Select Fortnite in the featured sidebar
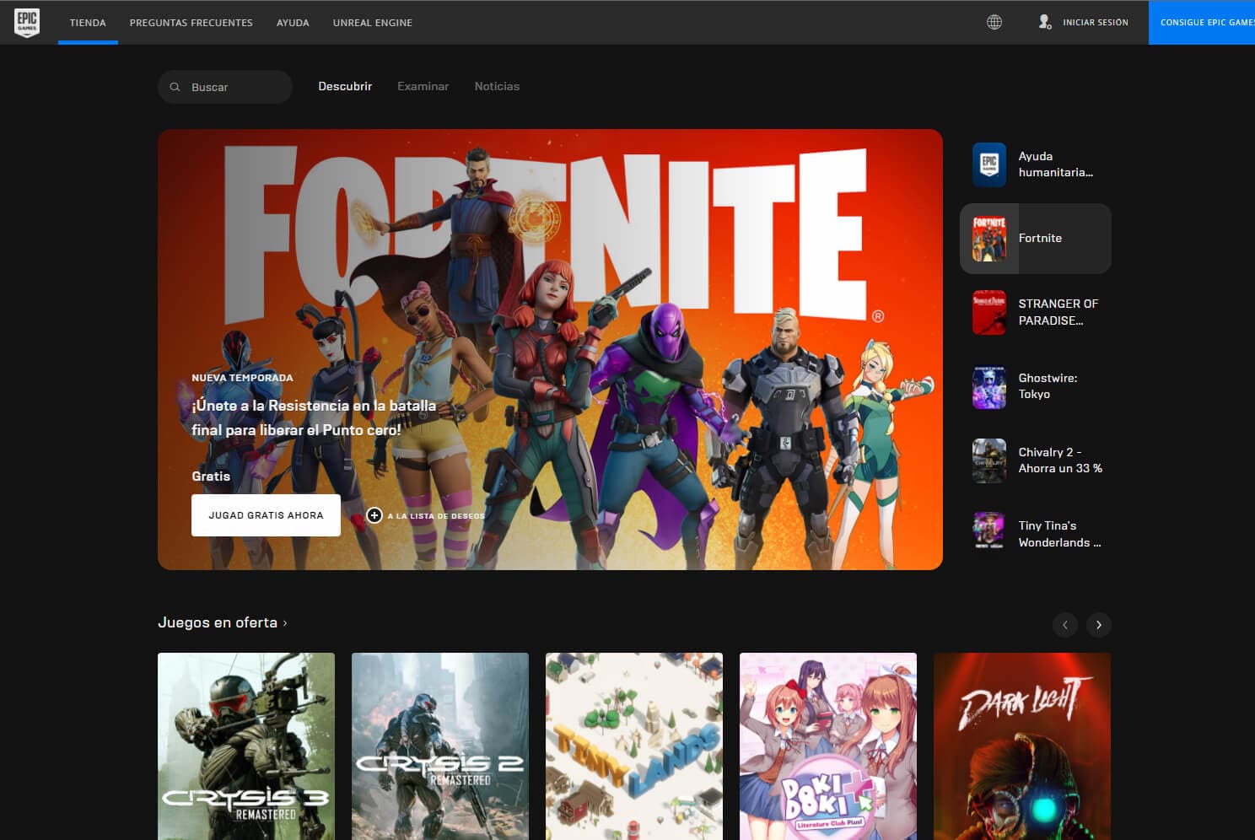Screen dimensions: 1255x840 (1036, 238)
